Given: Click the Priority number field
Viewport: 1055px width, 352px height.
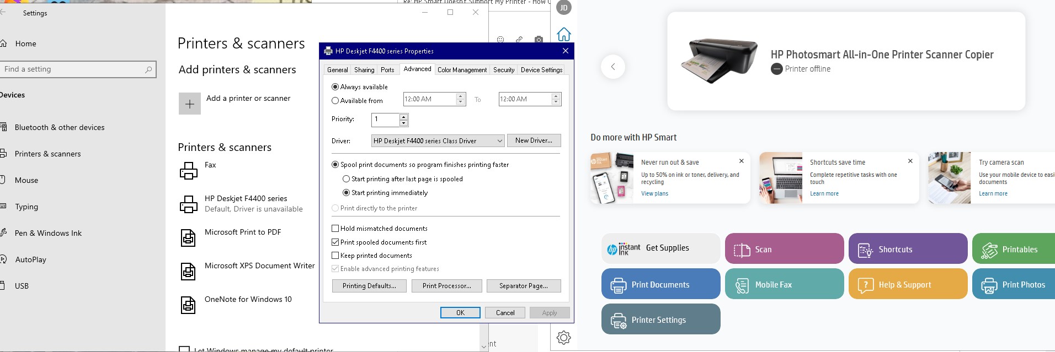Looking at the screenshot, I should pos(386,120).
